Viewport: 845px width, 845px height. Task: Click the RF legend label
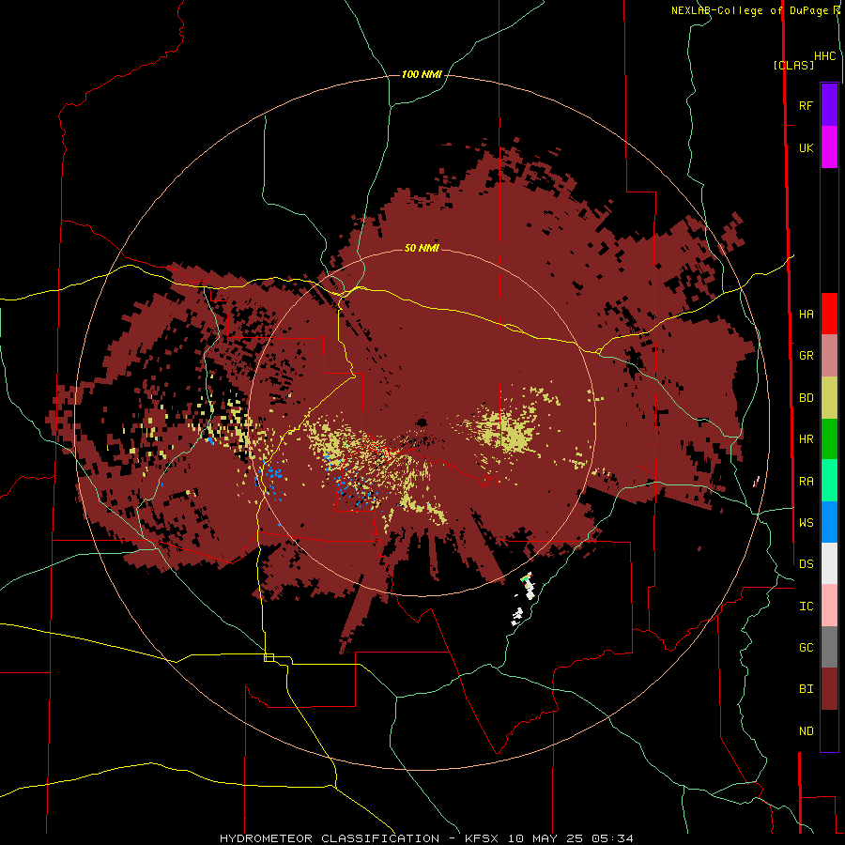click(x=806, y=105)
